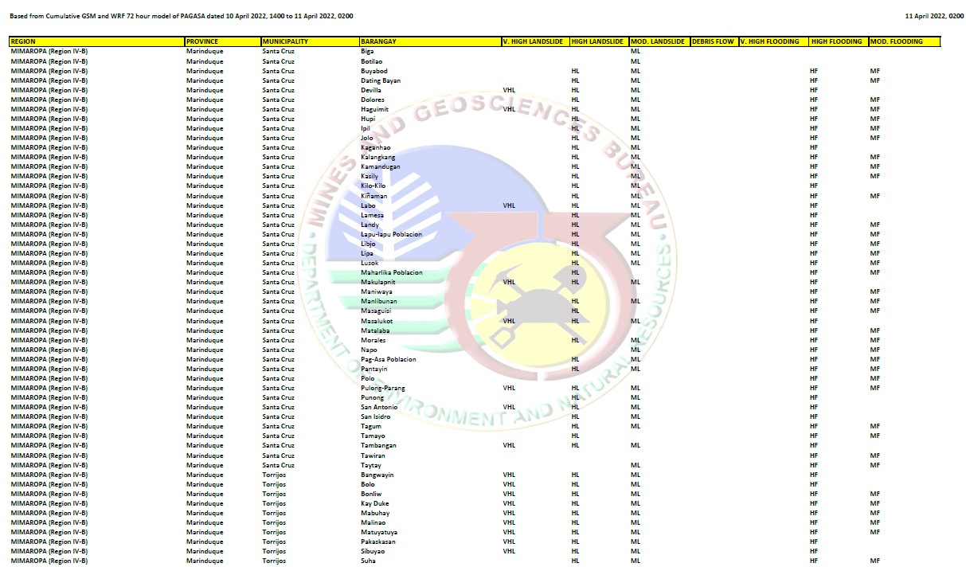Select the barangay name Matalaba
This screenshot has width=966, height=567.
tap(375, 330)
